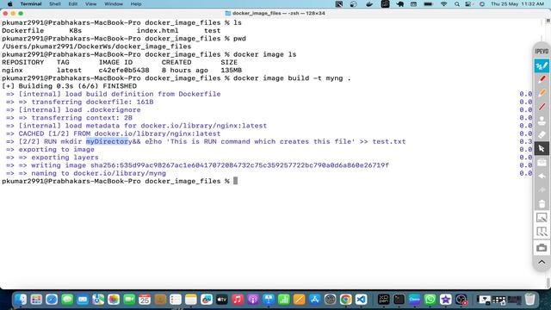
Task: Click the battery status icon
Action: coord(428,3)
